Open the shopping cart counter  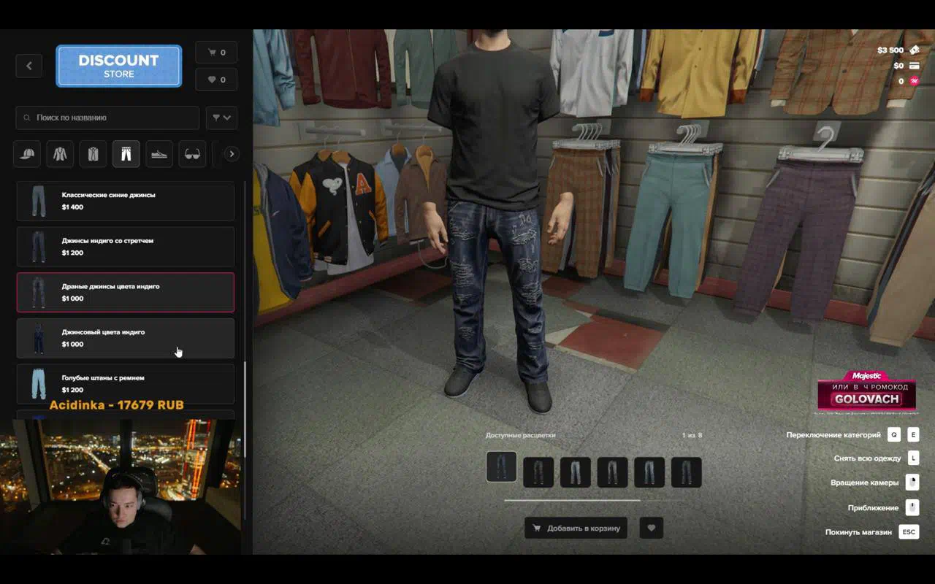[x=216, y=53]
